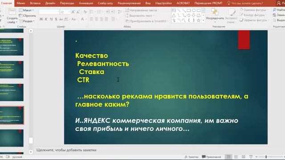Open Экспресс-стили quick styles
Screen dimensions: 285x160
(231, 16)
